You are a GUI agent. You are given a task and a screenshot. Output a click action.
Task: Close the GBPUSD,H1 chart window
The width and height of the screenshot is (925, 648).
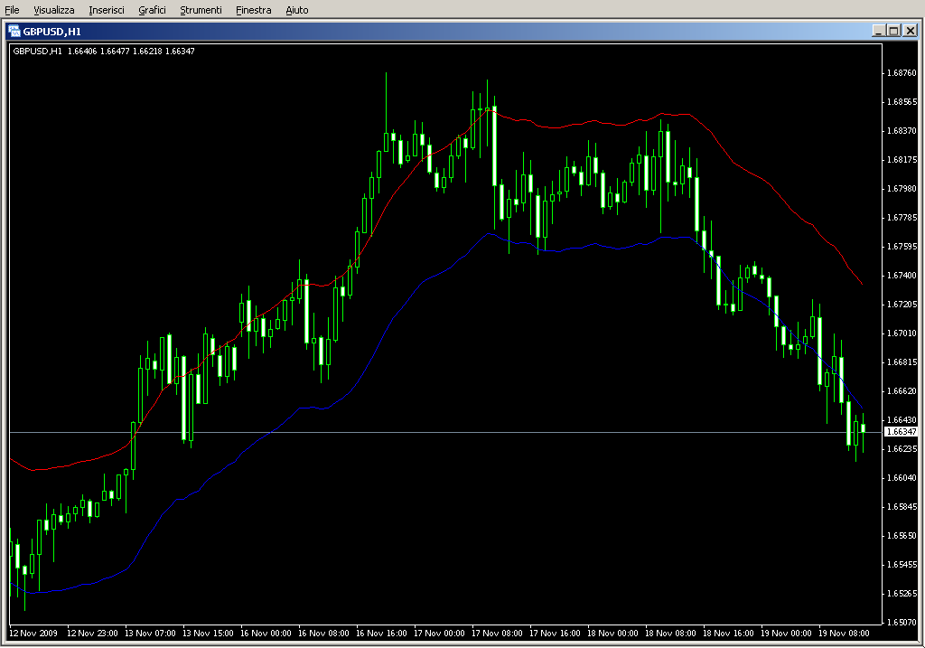[910, 31]
